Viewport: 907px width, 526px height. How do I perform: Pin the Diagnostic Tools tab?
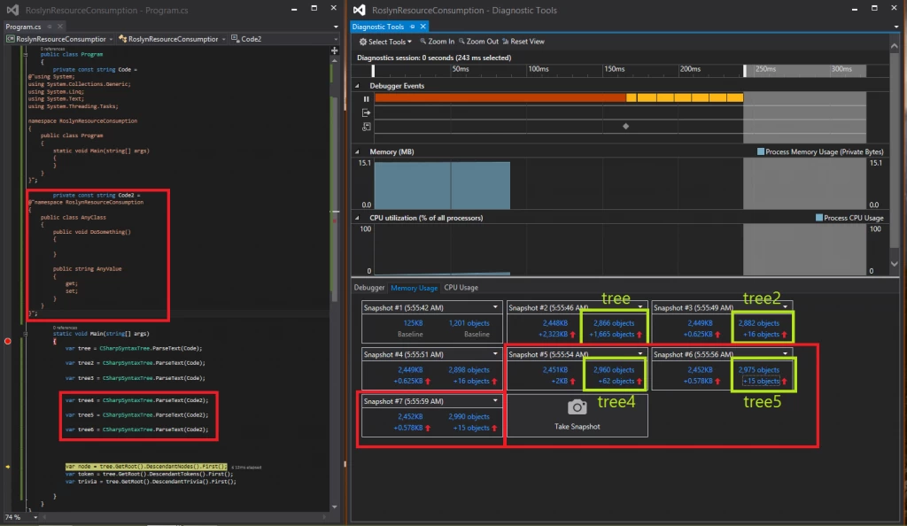pyautogui.click(x=413, y=27)
